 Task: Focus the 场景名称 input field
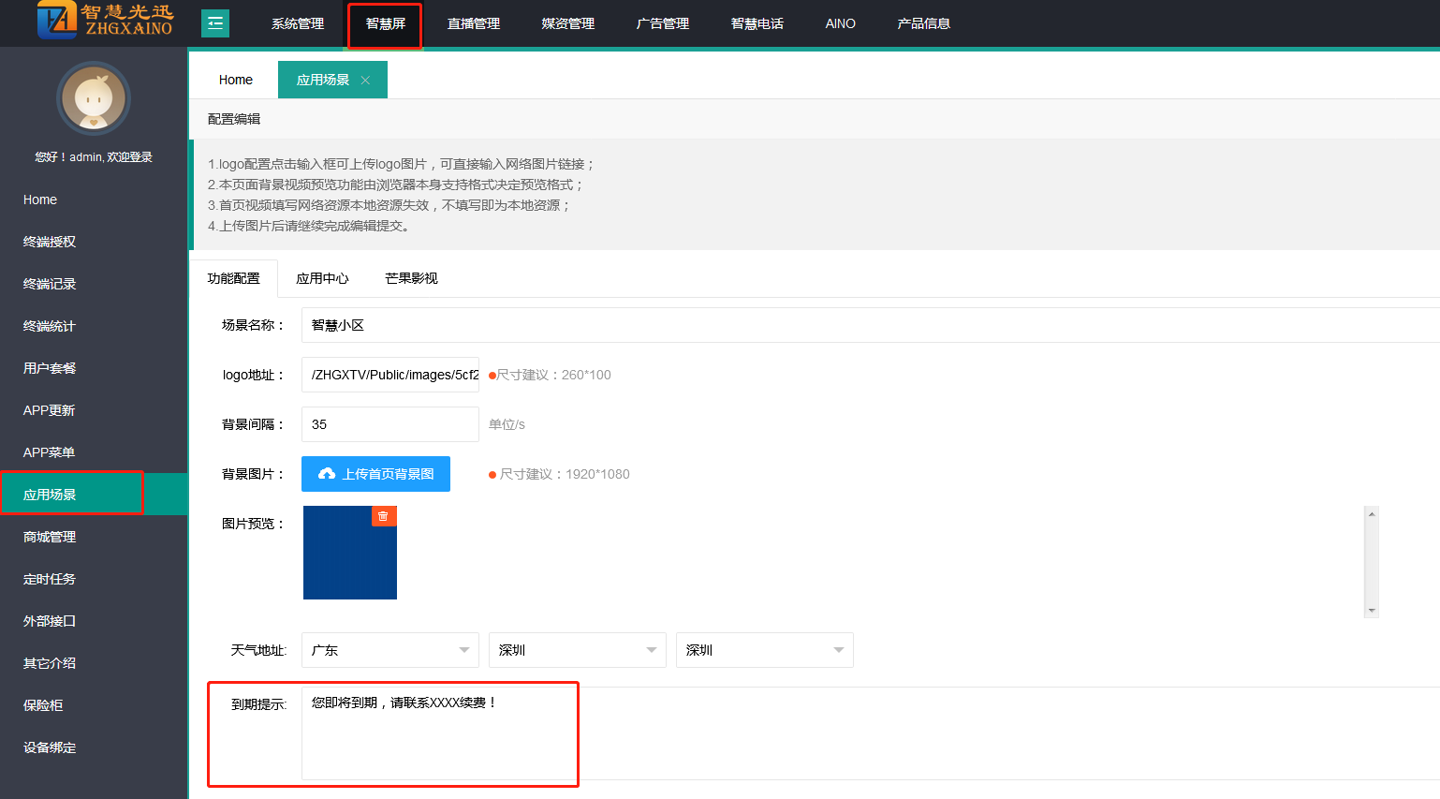pyautogui.click(x=871, y=325)
